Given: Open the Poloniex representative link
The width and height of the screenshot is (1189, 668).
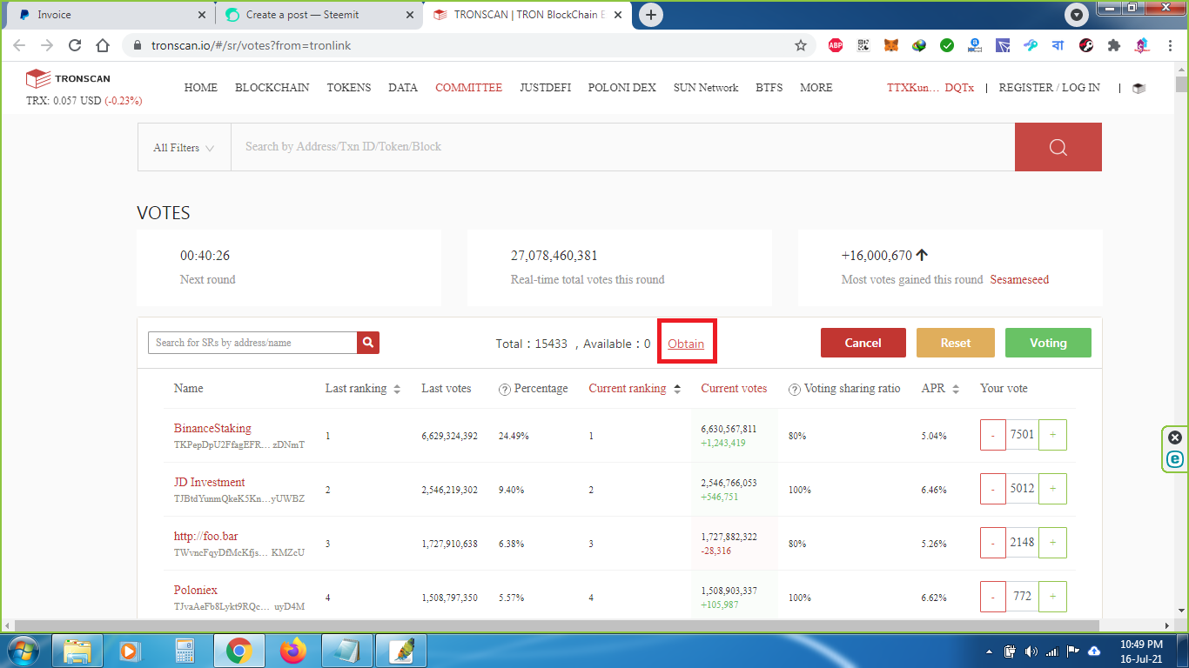Looking at the screenshot, I should tap(196, 590).
